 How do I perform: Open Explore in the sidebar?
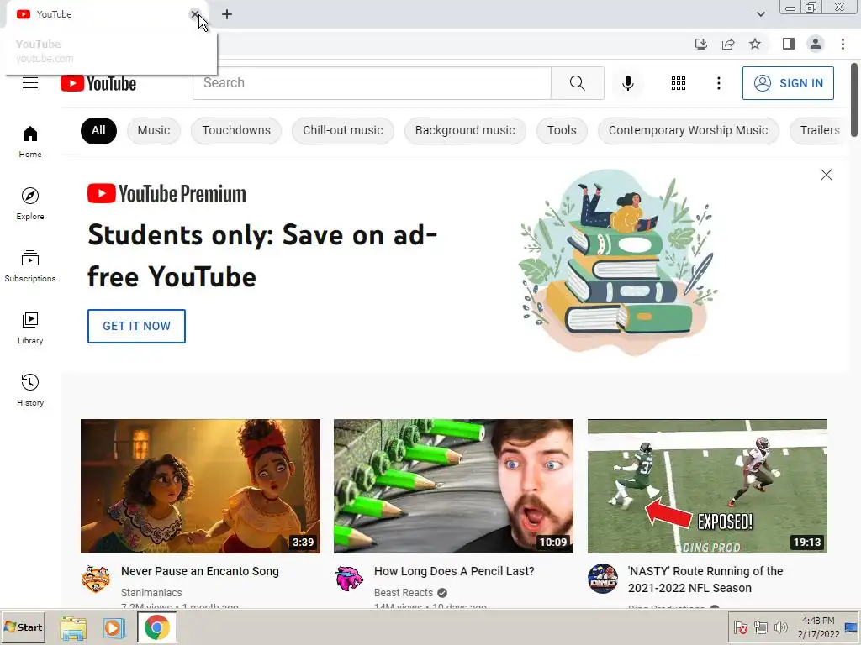click(x=30, y=203)
